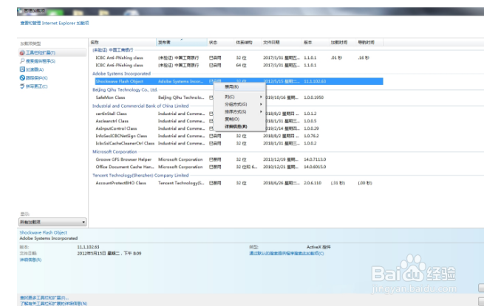484x306 pixels.
Task: Click the Microsoft Corporation group header
Action: coord(115,152)
